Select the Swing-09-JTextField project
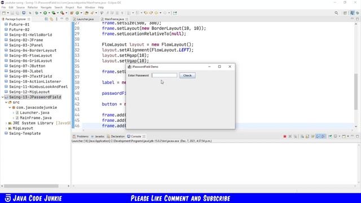 pos(30,77)
